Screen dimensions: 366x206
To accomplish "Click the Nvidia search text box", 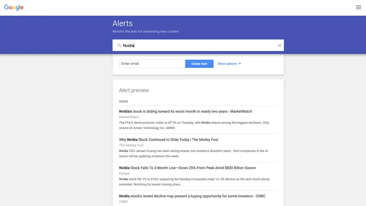I will (198, 45).
